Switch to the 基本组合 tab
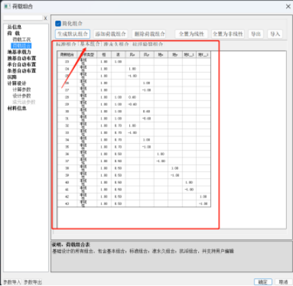Screen dimensions: 293x286 90,44
